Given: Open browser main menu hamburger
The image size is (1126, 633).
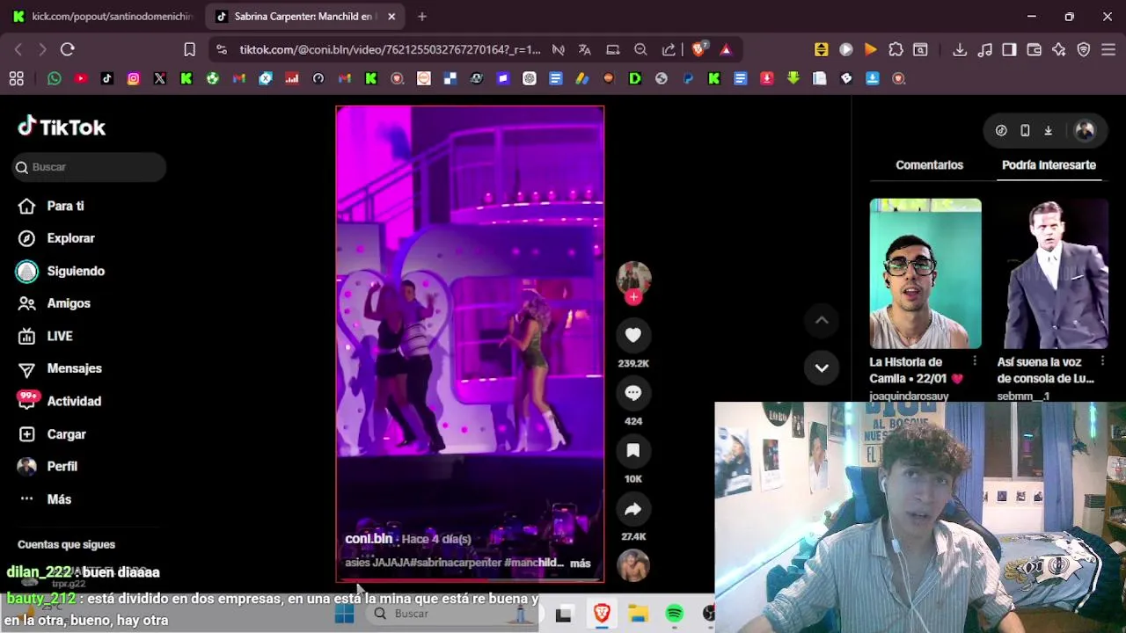Looking at the screenshot, I should (x=1108, y=49).
